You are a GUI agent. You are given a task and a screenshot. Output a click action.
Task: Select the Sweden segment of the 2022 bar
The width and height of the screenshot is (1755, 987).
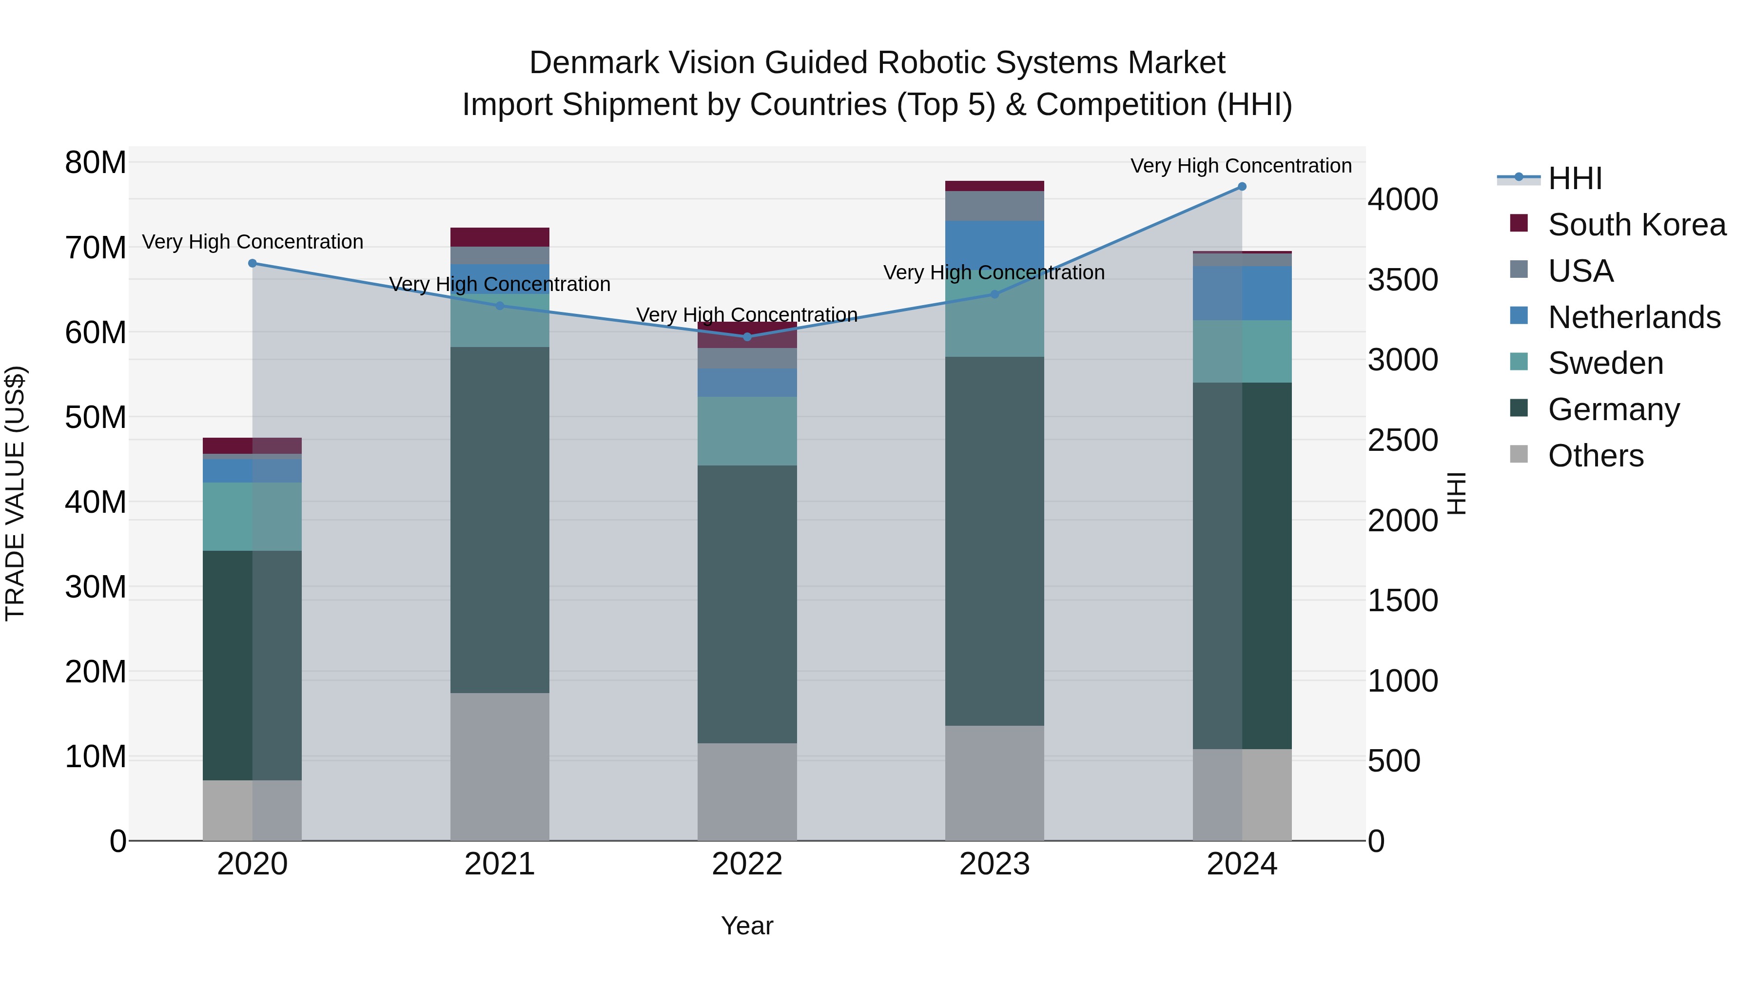click(747, 431)
